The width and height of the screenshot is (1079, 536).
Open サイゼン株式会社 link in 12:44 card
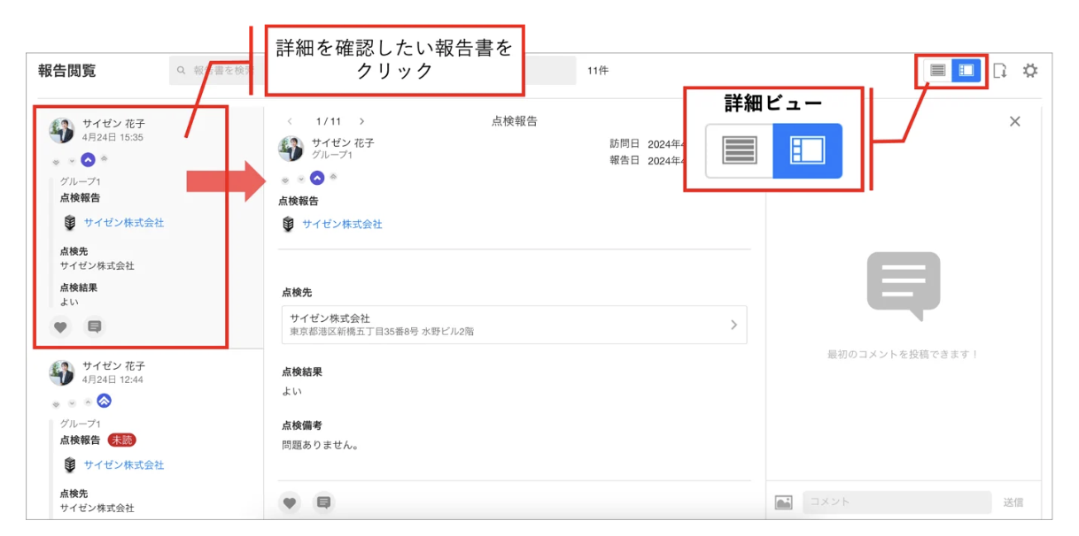click(x=124, y=465)
